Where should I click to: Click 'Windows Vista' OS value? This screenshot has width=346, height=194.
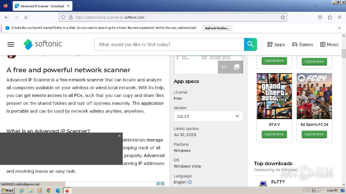[187, 166]
